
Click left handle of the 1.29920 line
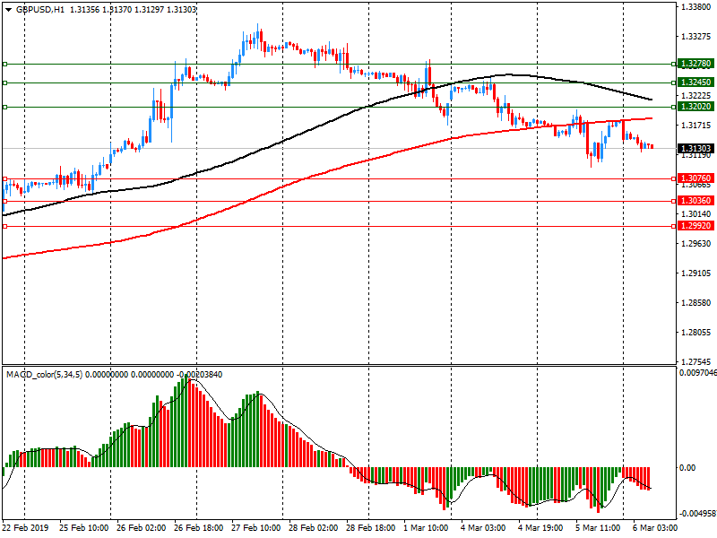[x=4, y=227]
